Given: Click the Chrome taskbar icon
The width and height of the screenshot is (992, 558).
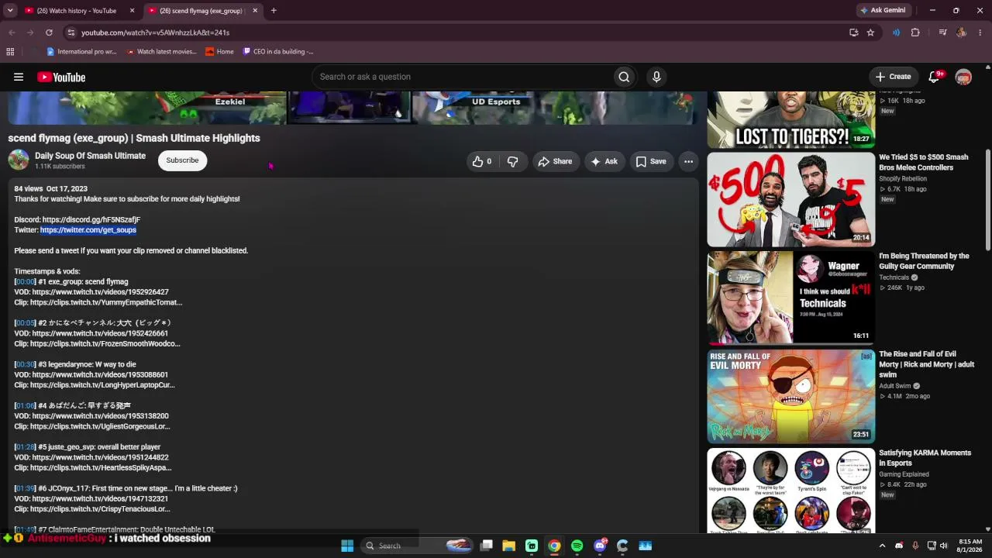Looking at the screenshot, I should 554,546.
